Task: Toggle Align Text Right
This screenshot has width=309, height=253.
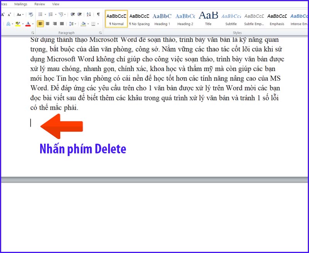Action: point(55,24)
